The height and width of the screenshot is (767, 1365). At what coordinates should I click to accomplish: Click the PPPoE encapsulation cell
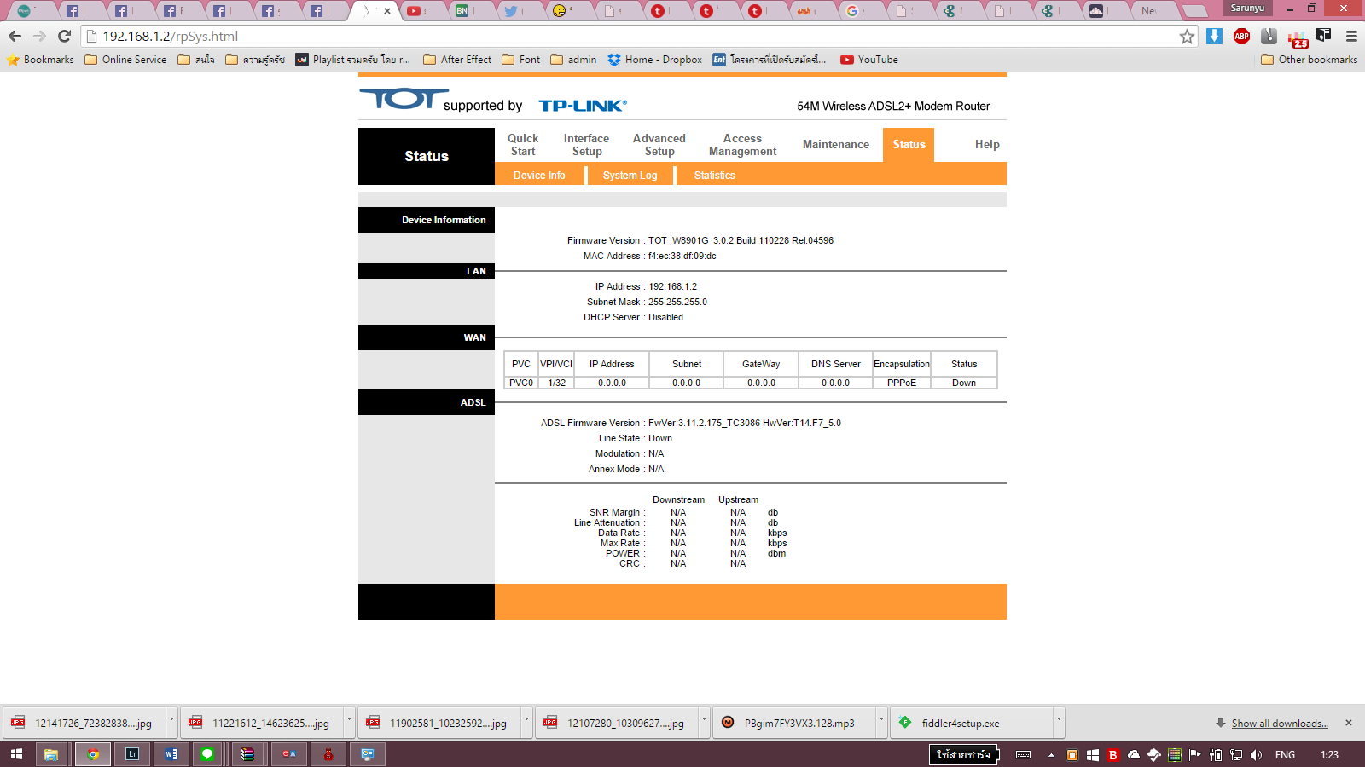click(x=901, y=383)
